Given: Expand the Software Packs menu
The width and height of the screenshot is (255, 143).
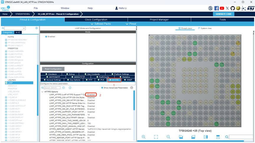Looking at the screenshot, I should pos(101,24).
